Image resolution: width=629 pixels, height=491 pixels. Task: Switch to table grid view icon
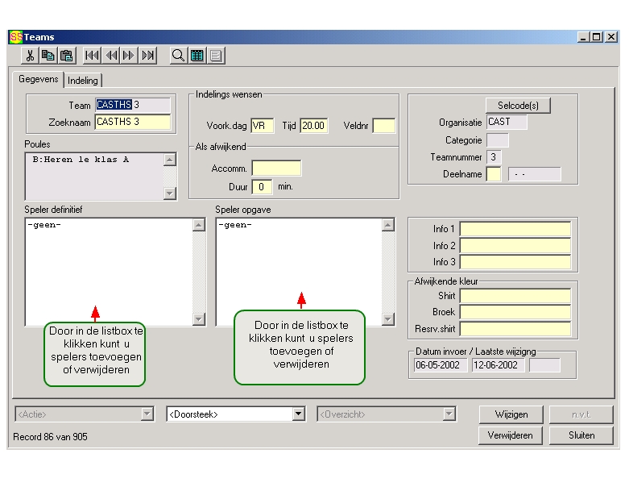[x=197, y=56]
